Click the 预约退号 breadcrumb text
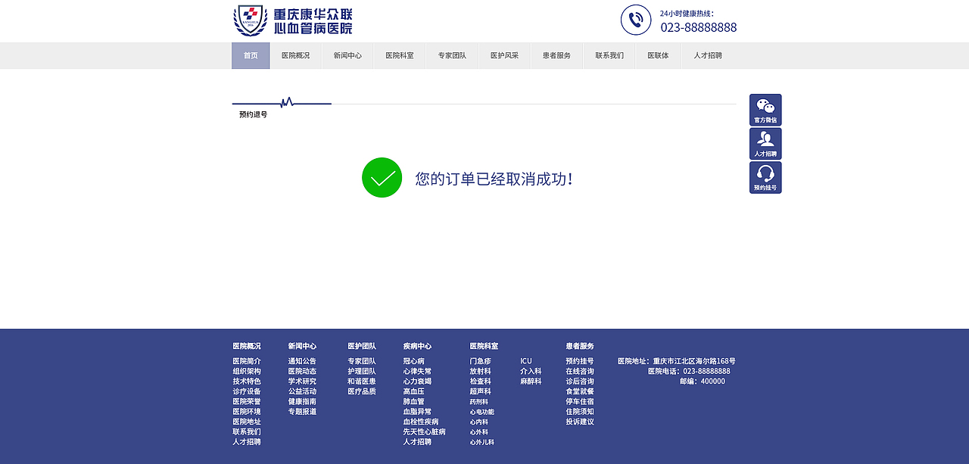This screenshot has width=969, height=464. click(251, 114)
